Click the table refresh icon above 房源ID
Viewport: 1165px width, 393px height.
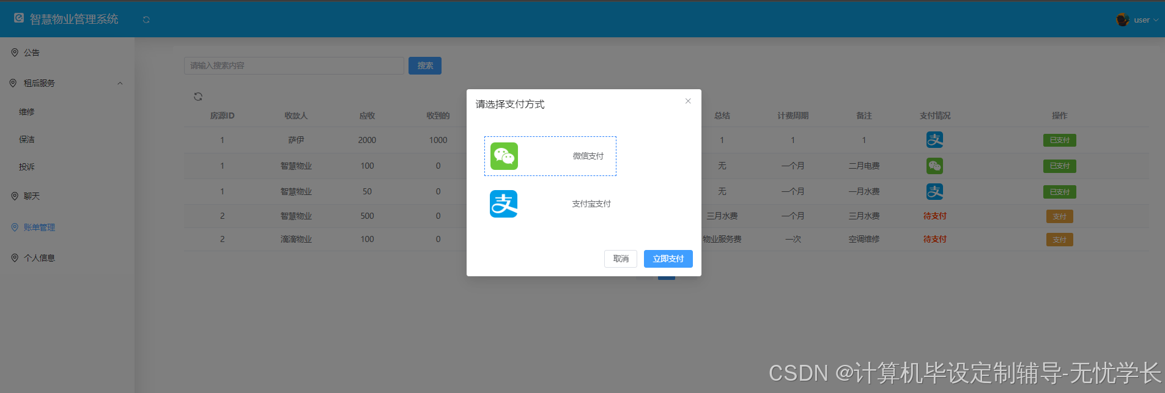click(198, 97)
